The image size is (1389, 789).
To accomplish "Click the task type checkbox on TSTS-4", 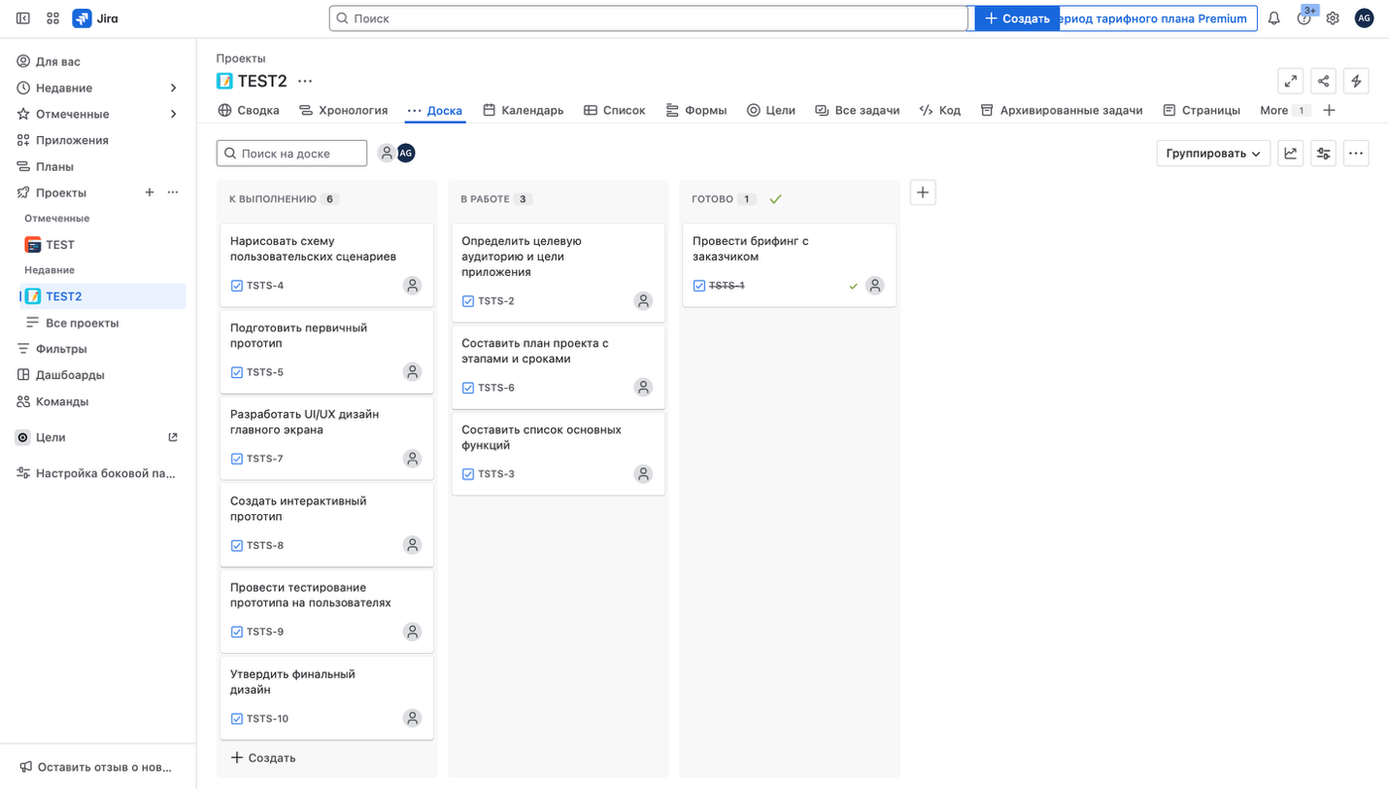I will (x=237, y=286).
